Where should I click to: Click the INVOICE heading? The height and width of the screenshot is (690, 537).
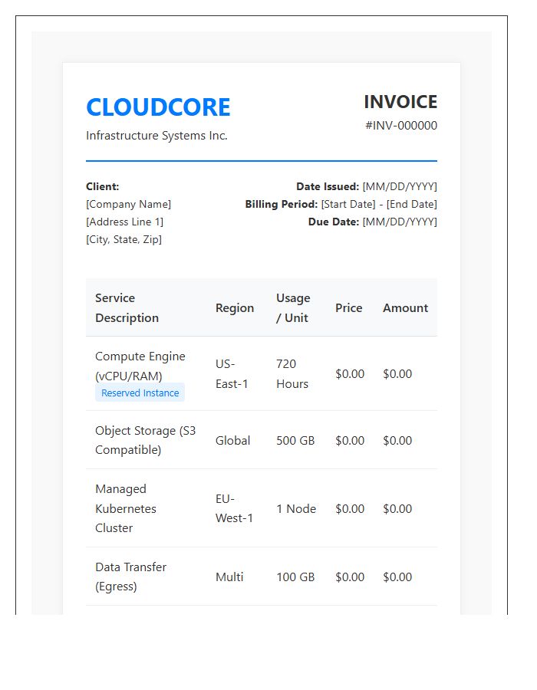tap(400, 102)
